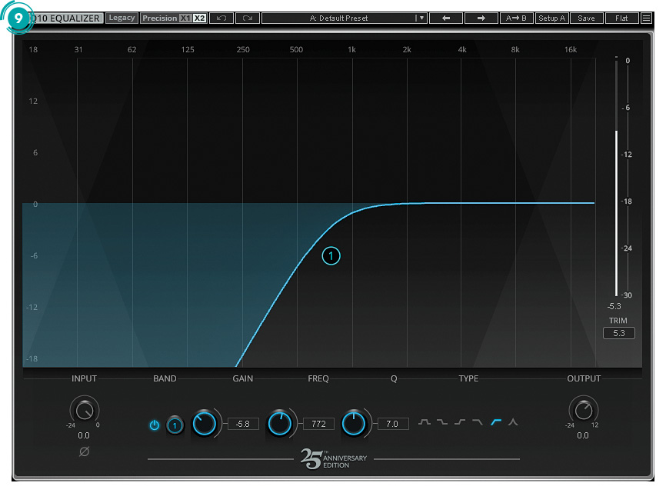Click the TRIM value box 5.3
The height and width of the screenshot is (493, 666).
(x=619, y=333)
